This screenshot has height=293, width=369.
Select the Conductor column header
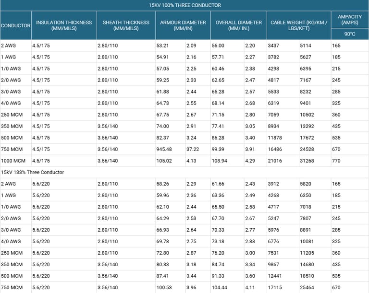coord(16,25)
